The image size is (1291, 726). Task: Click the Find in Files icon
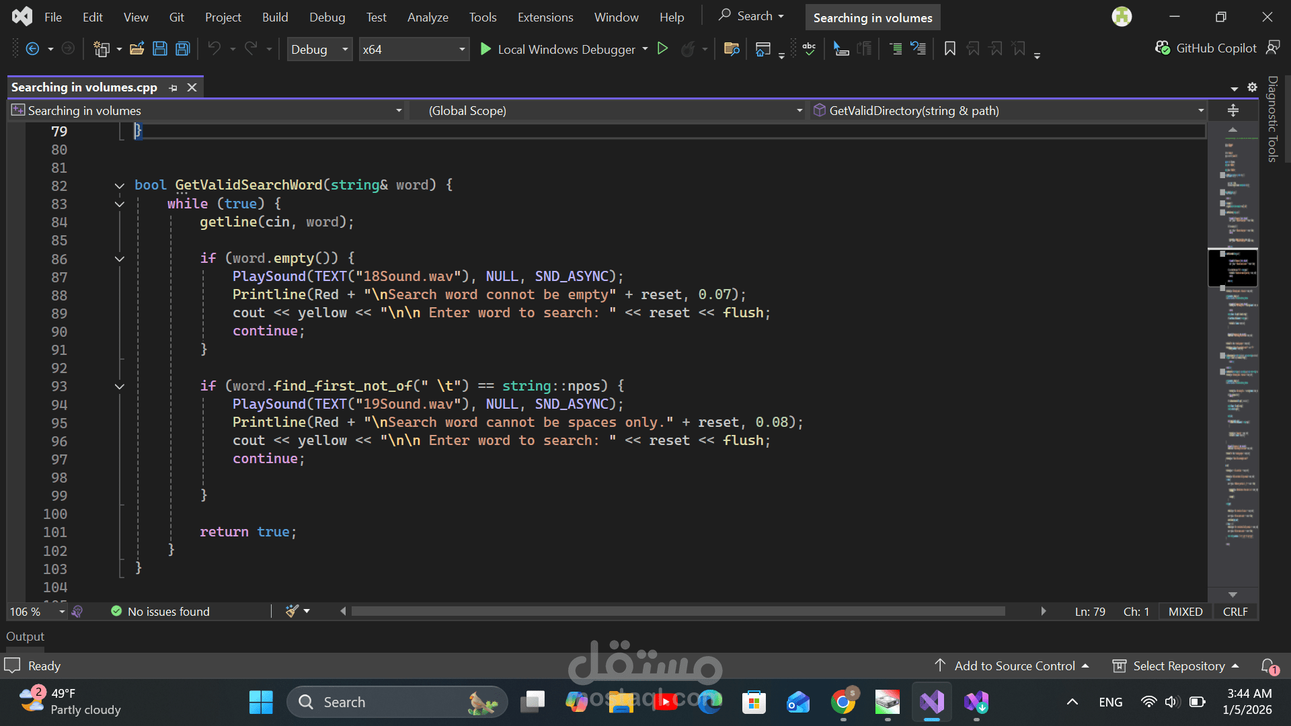click(x=732, y=49)
